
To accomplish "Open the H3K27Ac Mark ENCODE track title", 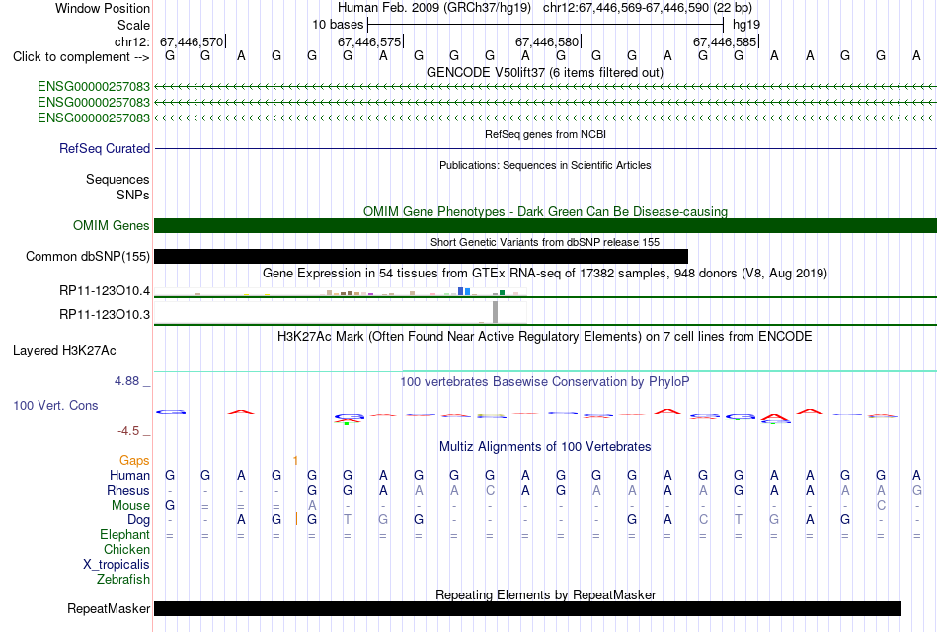I will (x=545, y=336).
